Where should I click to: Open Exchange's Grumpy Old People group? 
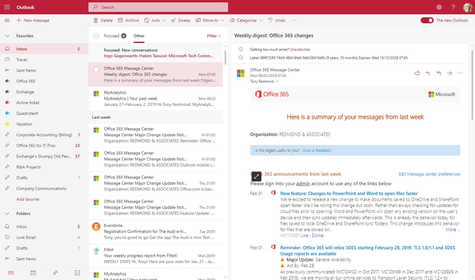(x=44, y=156)
